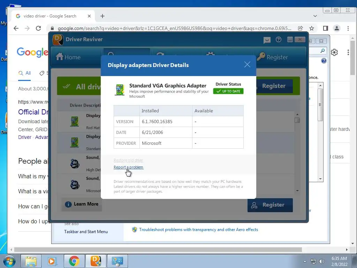
Task: Expand Chrome tab search chevron
Action: 315,16
